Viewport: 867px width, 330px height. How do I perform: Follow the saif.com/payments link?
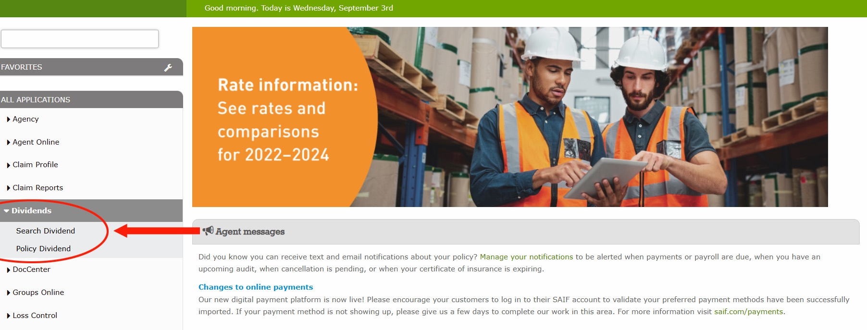coord(748,312)
